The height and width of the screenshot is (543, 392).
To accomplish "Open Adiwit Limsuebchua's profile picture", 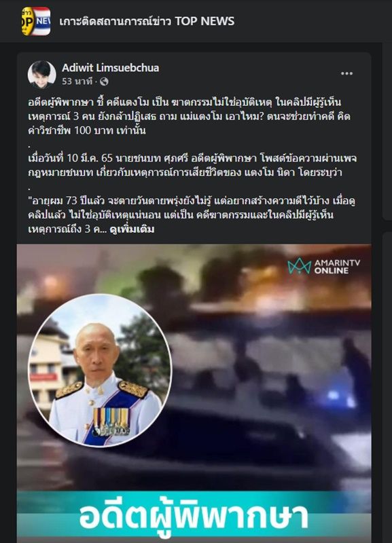I will click(x=41, y=75).
